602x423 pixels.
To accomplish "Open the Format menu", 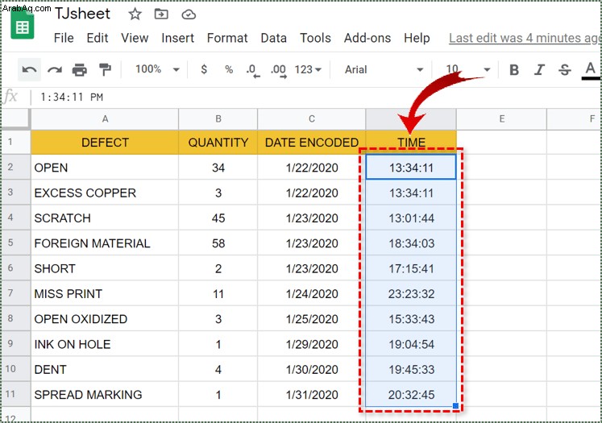I will tap(227, 38).
